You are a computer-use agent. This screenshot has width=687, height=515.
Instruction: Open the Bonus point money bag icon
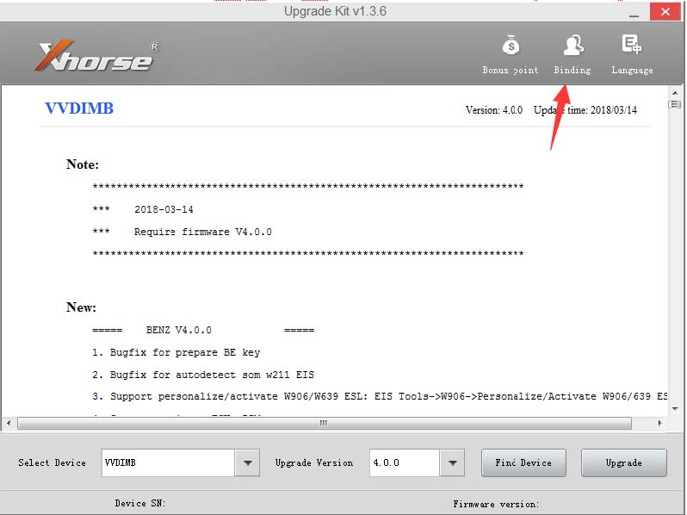(511, 45)
